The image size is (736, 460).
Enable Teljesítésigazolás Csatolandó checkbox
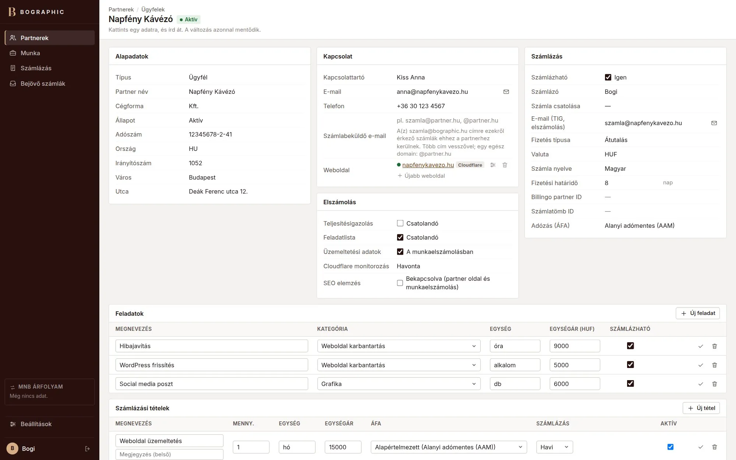click(x=400, y=223)
